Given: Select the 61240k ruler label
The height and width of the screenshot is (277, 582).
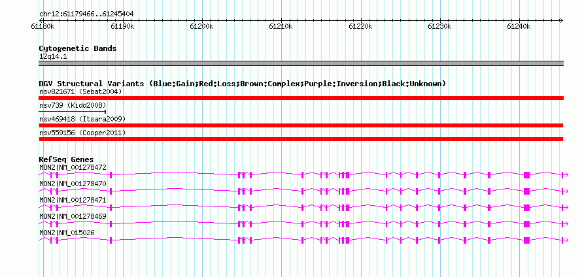Looking at the screenshot, I should [x=519, y=26].
